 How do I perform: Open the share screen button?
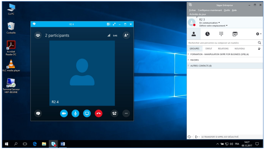[x=87, y=113]
